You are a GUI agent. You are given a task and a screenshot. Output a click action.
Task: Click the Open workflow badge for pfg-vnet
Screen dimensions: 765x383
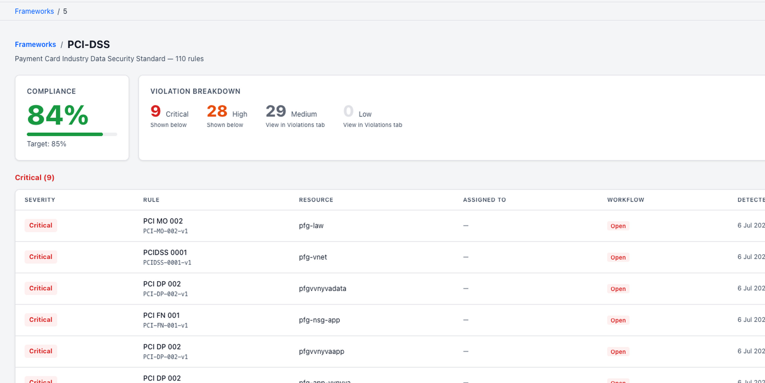coord(618,257)
